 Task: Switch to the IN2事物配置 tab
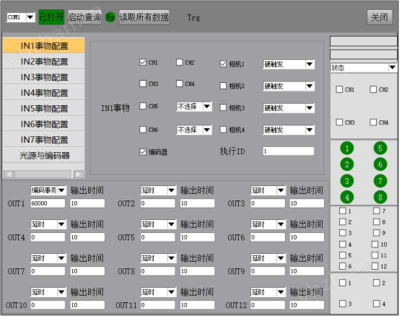click(44, 61)
